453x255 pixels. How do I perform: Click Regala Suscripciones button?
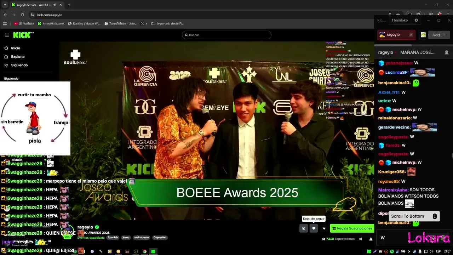pyautogui.click(x=352, y=228)
